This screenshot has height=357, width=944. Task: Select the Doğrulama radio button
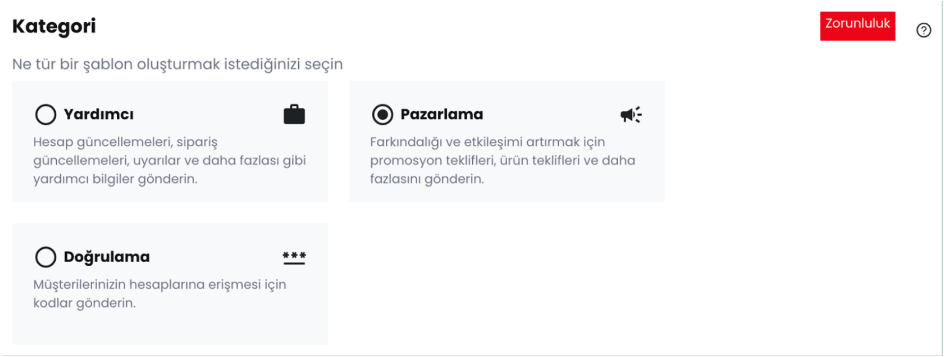click(x=46, y=257)
